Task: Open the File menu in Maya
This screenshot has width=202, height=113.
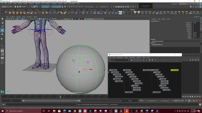Action: [2, 3]
